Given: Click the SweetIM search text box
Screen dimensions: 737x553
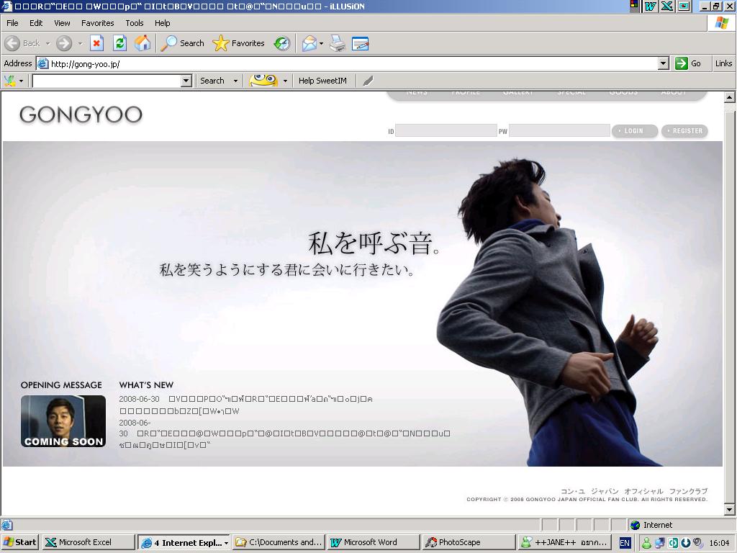Looking at the screenshot, I should coord(107,81).
